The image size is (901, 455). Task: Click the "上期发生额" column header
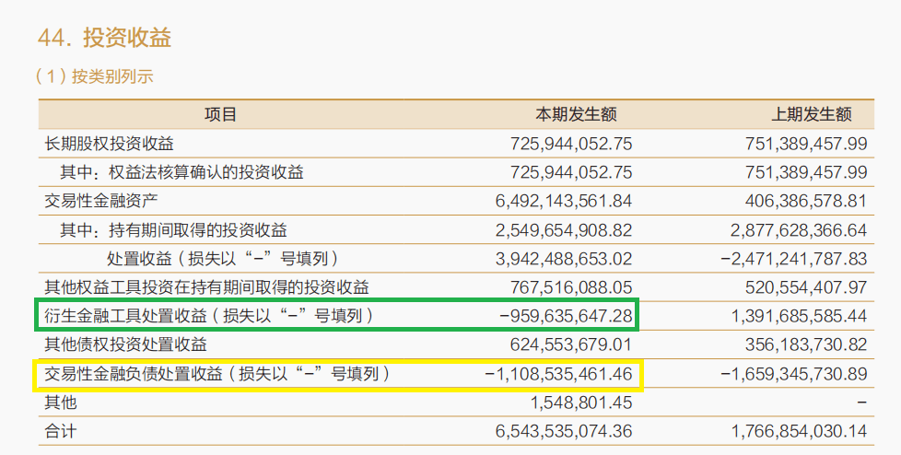(x=811, y=114)
